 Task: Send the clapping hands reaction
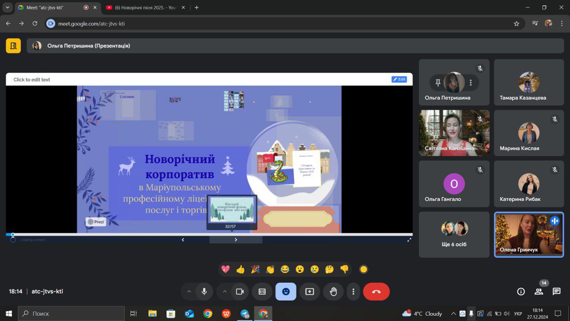[x=270, y=269]
